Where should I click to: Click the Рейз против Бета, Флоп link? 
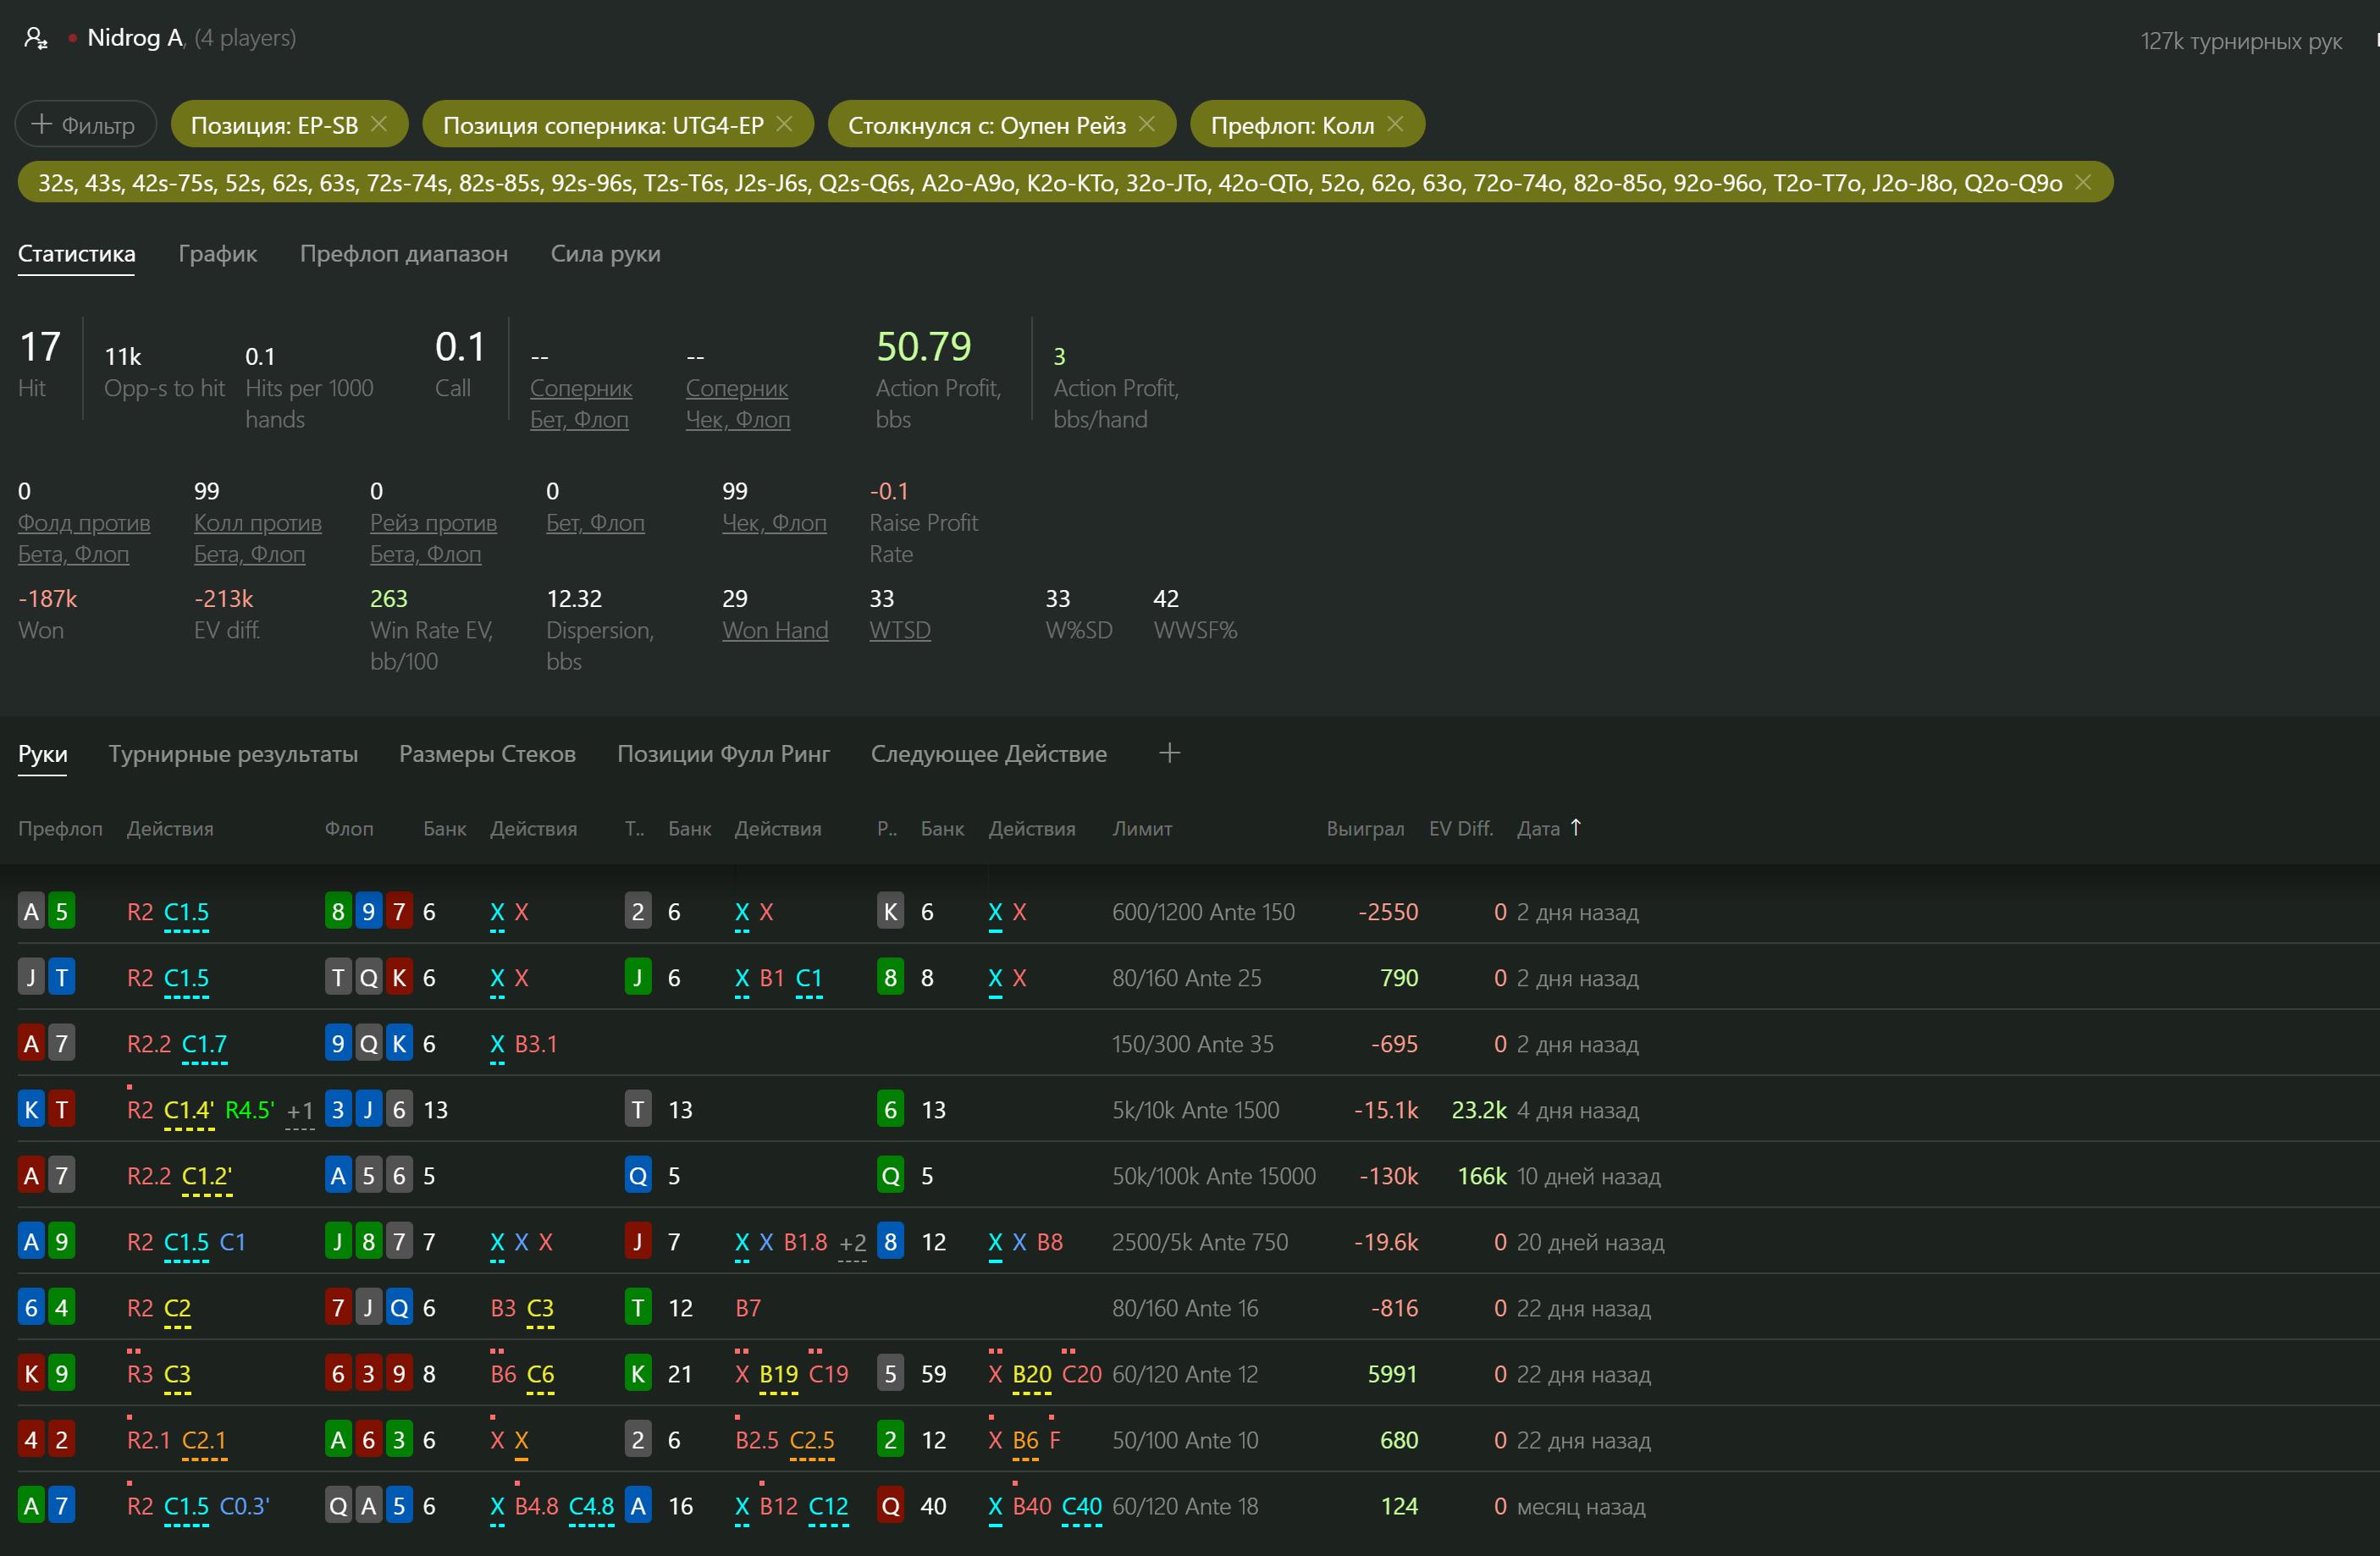(434, 538)
